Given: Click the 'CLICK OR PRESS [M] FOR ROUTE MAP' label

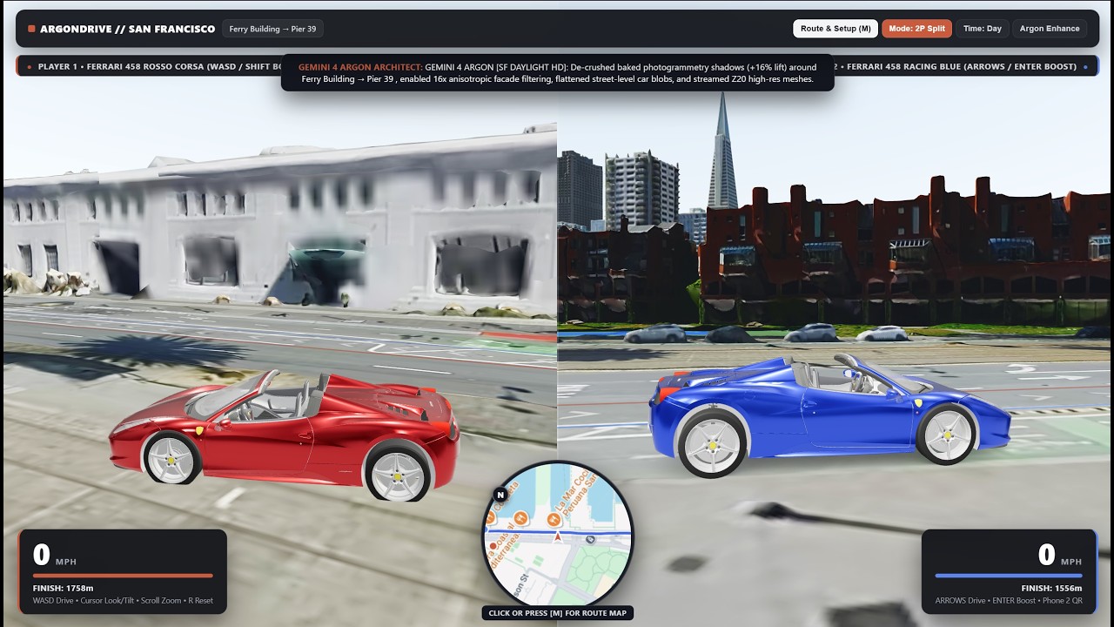Looking at the screenshot, I should (x=557, y=613).
